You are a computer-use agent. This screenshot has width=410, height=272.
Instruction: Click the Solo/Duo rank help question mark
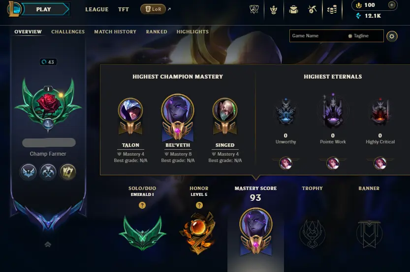(x=142, y=205)
